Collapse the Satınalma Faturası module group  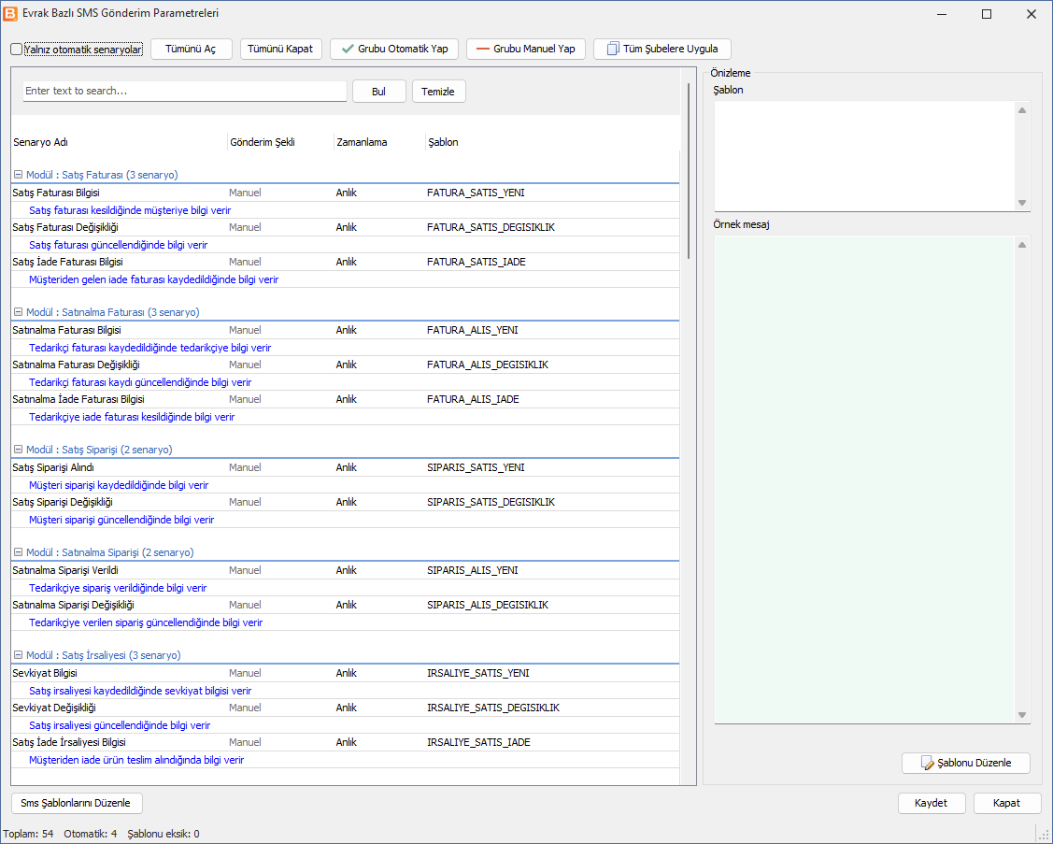pyautogui.click(x=18, y=312)
